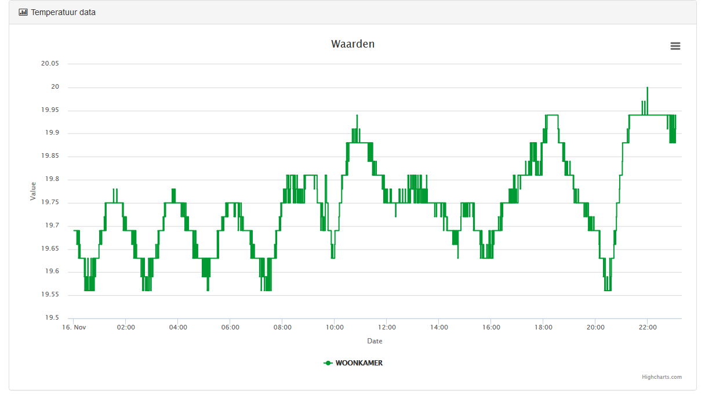This screenshot has width=705, height=402.
Task: Click the bar chart icon beside Temperatuur data
Action: tap(23, 12)
